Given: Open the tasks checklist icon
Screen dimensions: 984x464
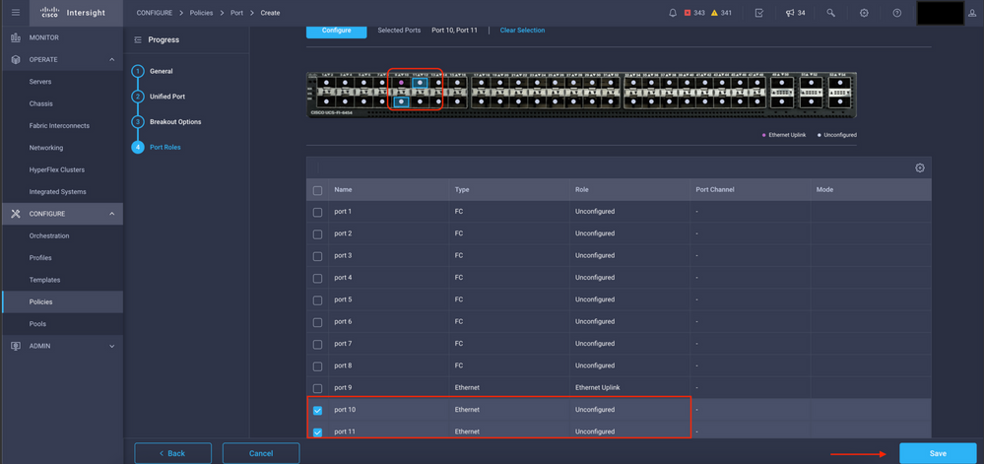Looking at the screenshot, I should (758, 13).
